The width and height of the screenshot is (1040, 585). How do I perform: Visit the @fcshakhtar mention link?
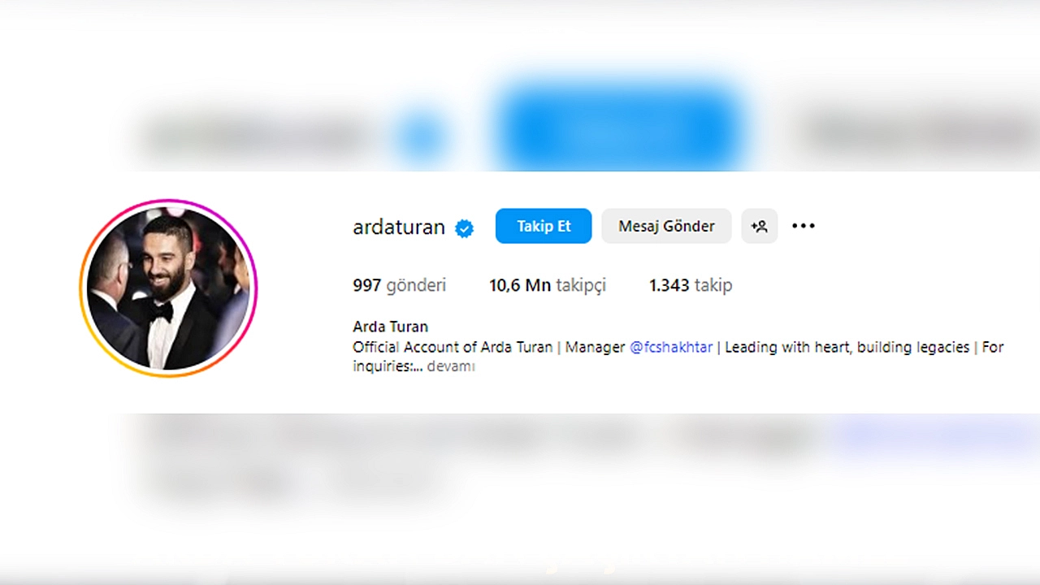tap(671, 347)
